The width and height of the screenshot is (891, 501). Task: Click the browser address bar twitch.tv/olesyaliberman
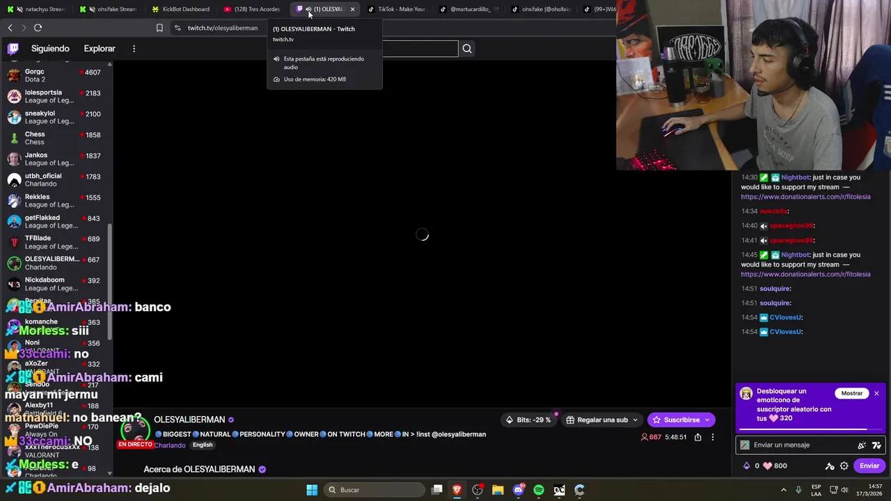(223, 28)
